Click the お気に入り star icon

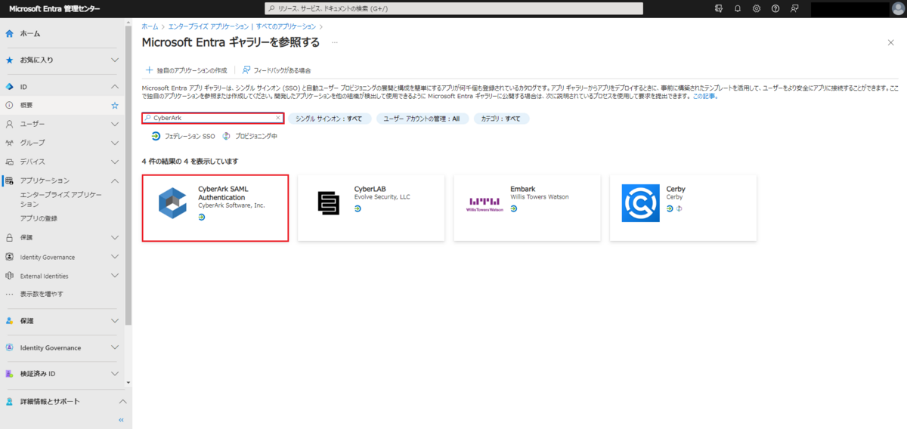click(x=9, y=60)
